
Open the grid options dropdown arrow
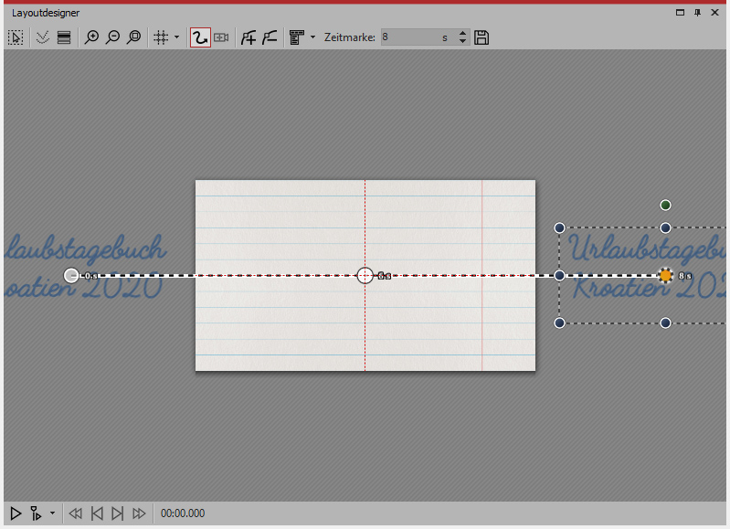[176, 37]
